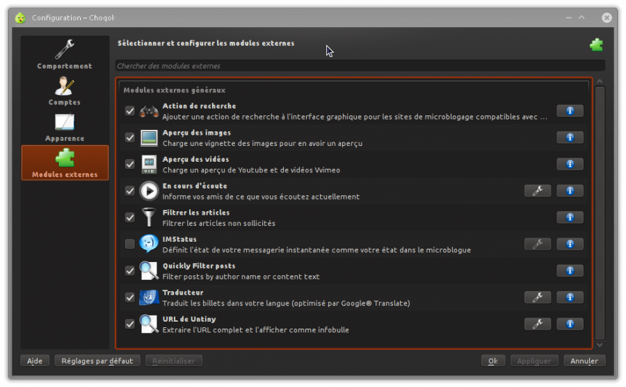Screen dimensions: 626x387
Task: Close the Configuration – Choqok window
Action: tap(607, 18)
